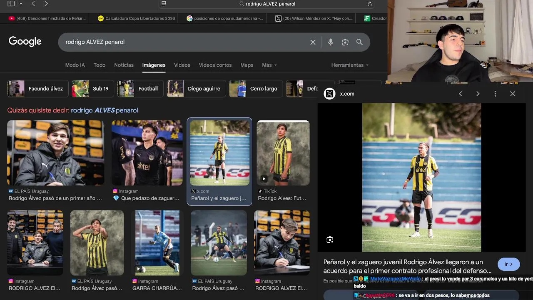Click the Google logo
The height and width of the screenshot is (300, 533).
pos(25,42)
